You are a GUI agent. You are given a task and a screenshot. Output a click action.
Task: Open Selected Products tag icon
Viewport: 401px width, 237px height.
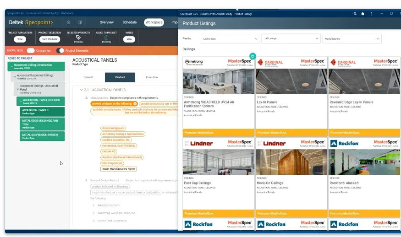(x=78, y=37)
